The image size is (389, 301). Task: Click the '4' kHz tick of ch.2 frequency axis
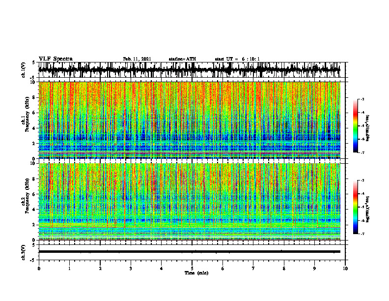point(34,210)
